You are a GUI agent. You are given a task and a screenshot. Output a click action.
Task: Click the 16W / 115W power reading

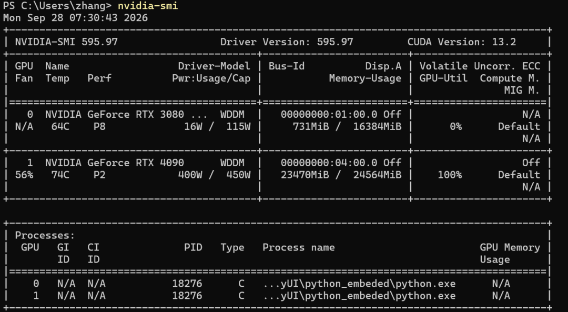click(217, 126)
